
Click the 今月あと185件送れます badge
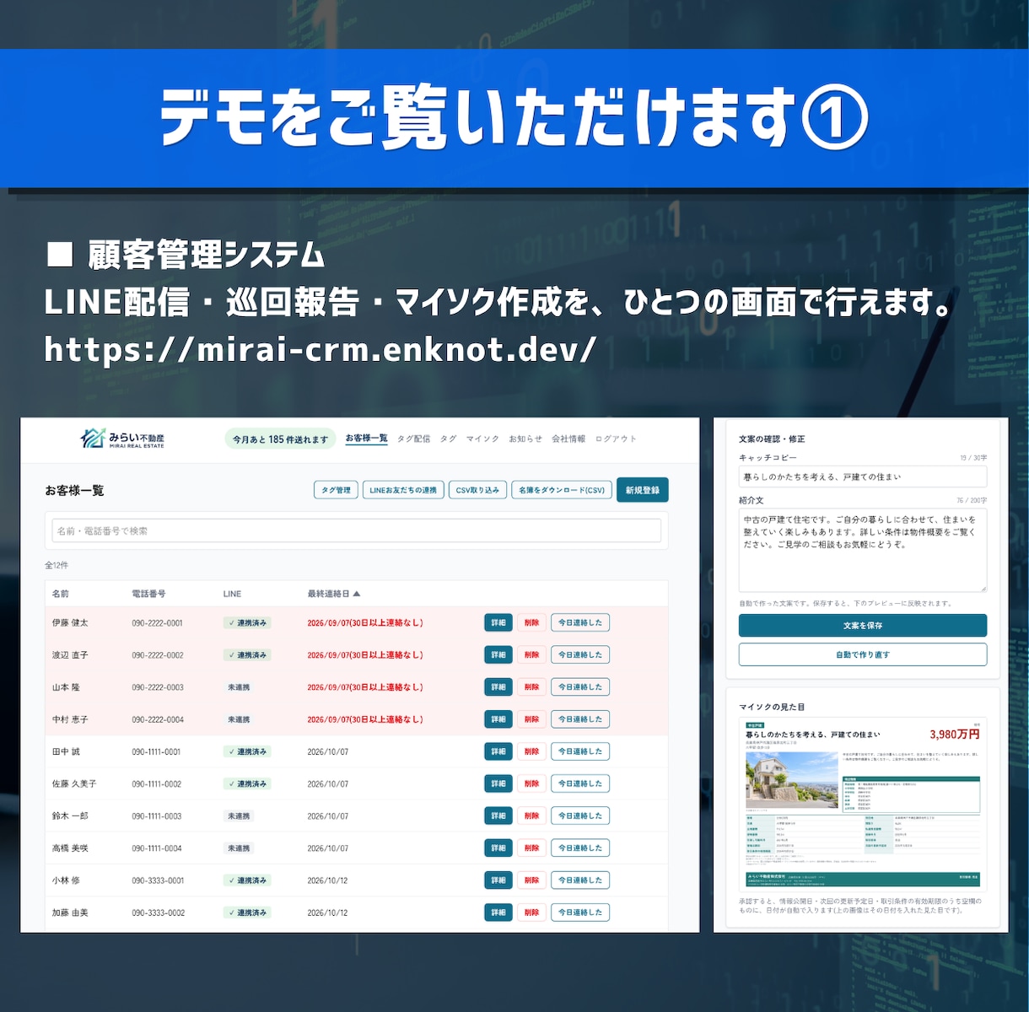pyautogui.click(x=280, y=439)
